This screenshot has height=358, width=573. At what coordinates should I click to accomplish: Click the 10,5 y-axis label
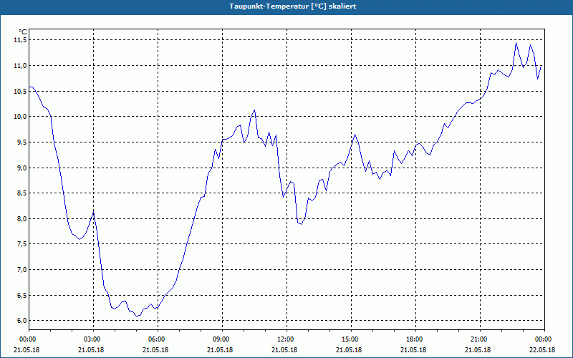point(20,92)
